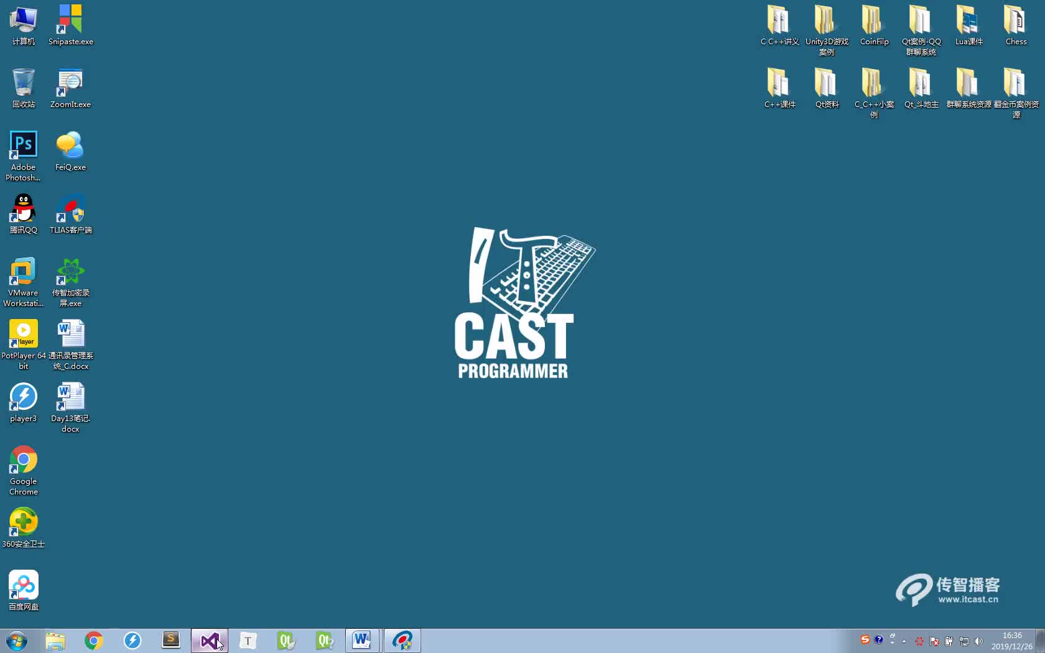1045x653 pixels.
Task: Open the network connection tray icon
Action: click(x=964, y=641)
